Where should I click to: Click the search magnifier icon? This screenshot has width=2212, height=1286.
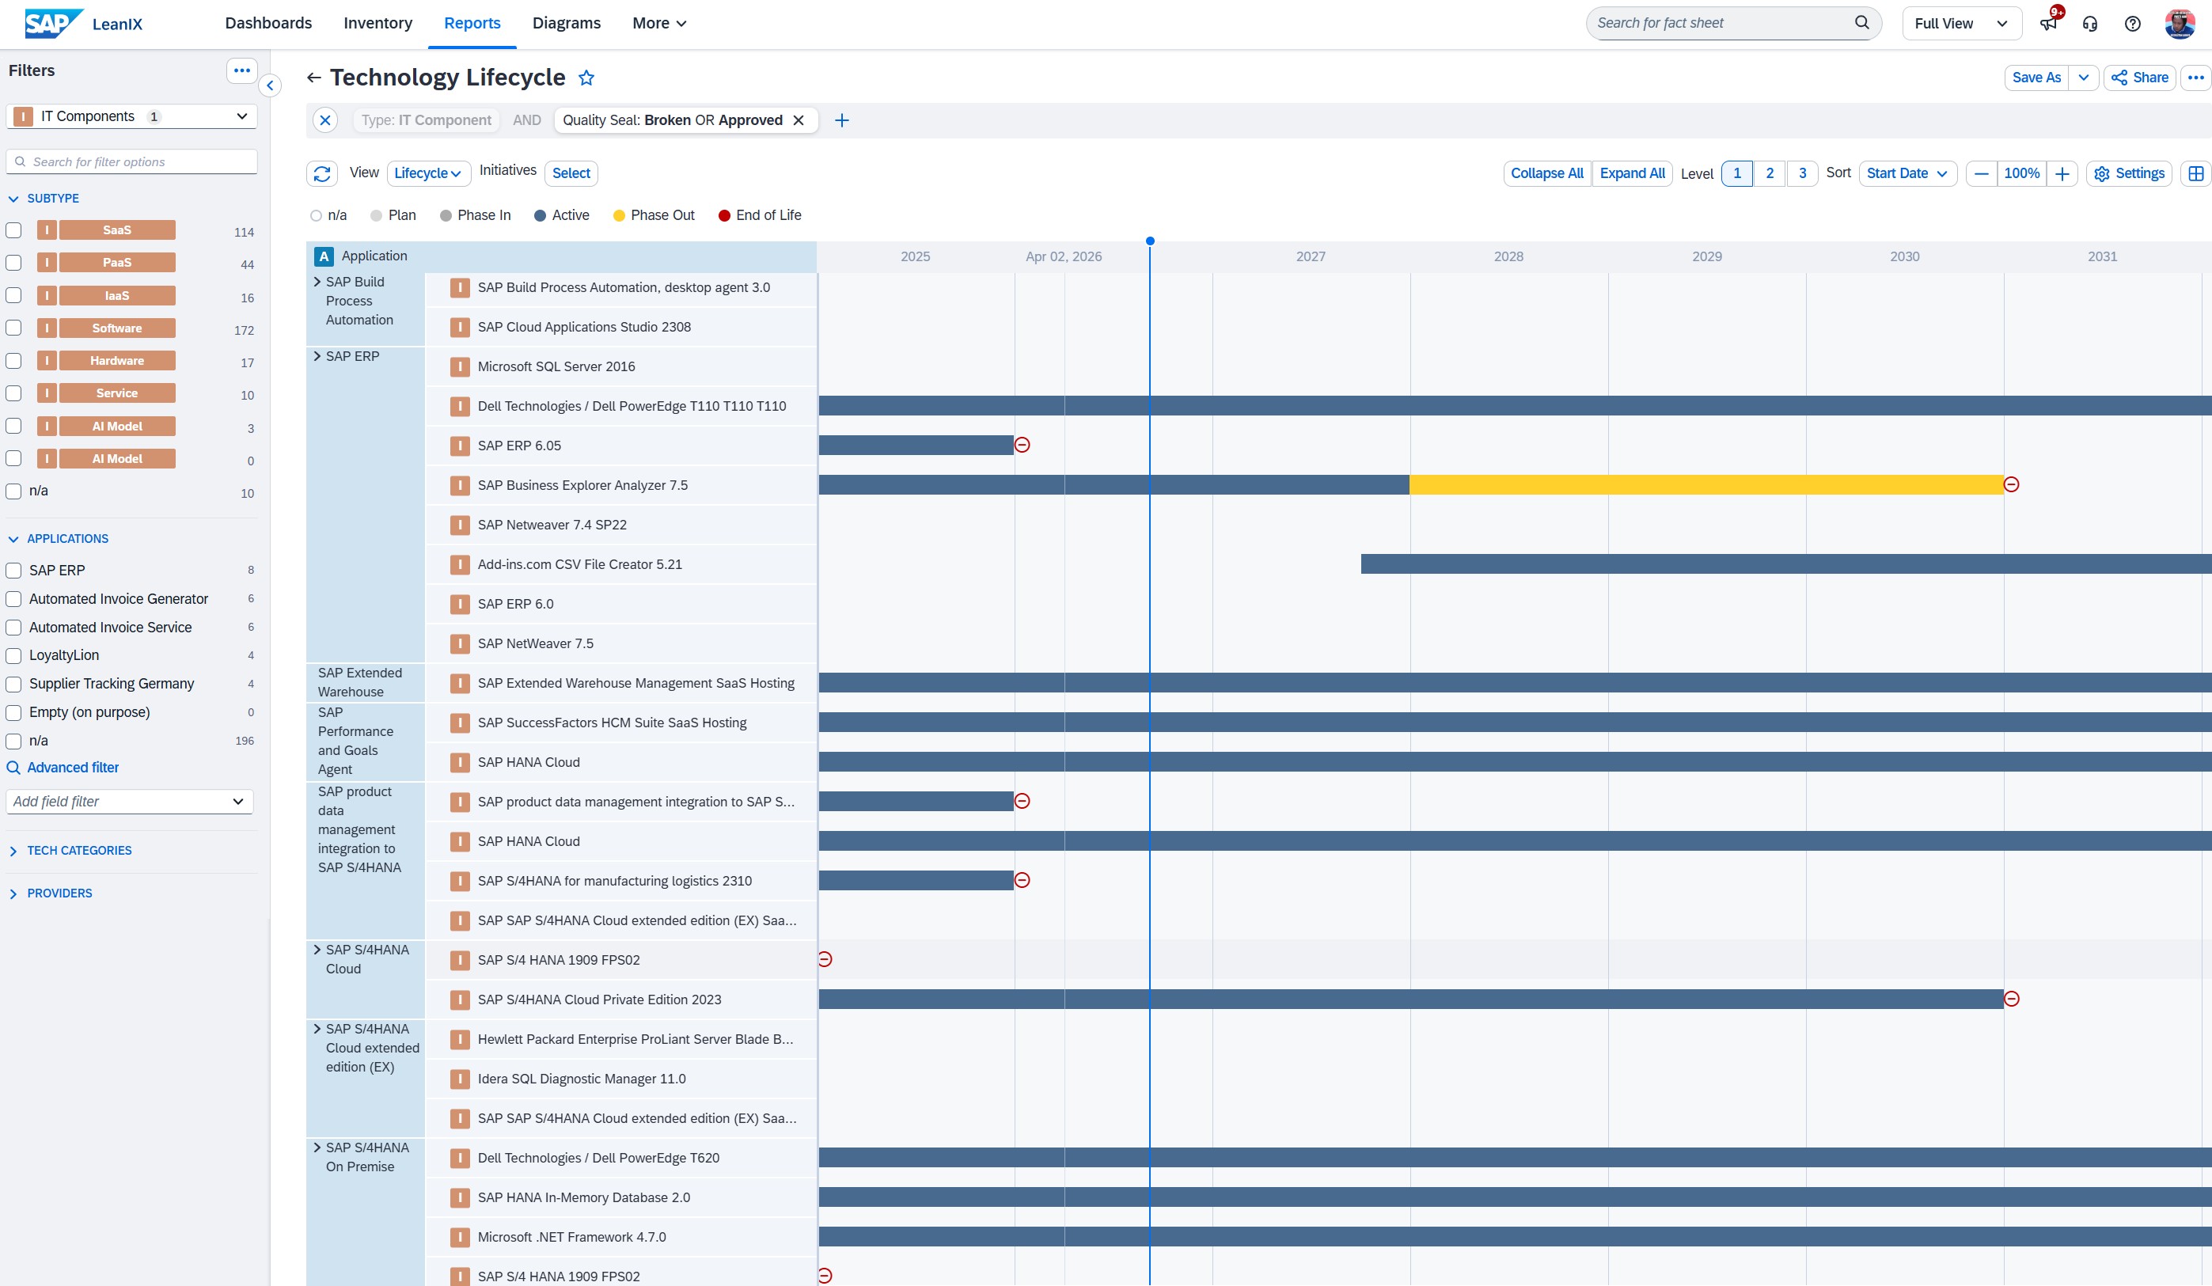[1861, 23]
